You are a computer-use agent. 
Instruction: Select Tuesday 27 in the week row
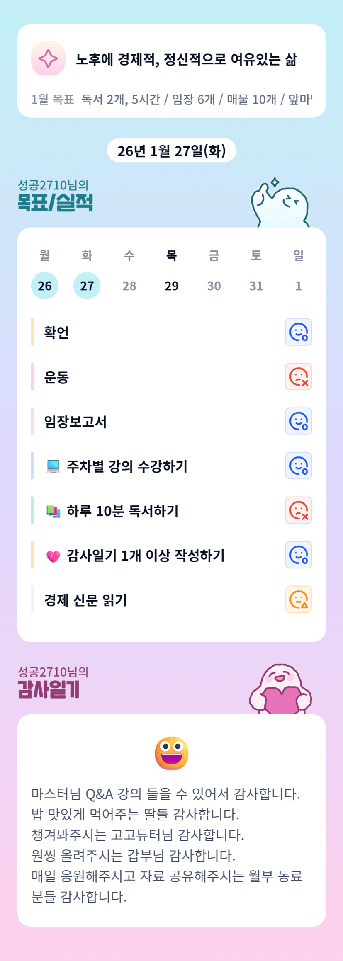point(87,286)
